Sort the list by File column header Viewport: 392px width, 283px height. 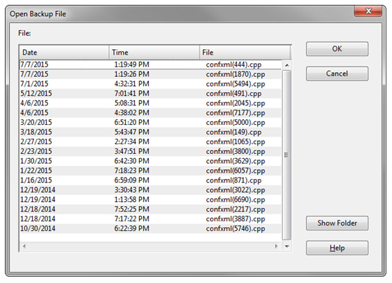245,53
